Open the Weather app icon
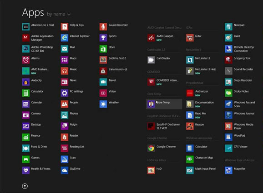The height and width of the screenshot is (193, 263). 103,104
